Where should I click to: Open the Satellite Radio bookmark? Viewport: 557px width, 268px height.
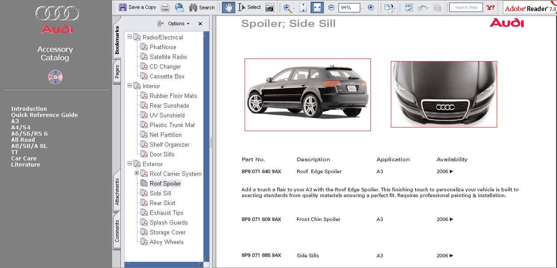[x=168, y=57]
